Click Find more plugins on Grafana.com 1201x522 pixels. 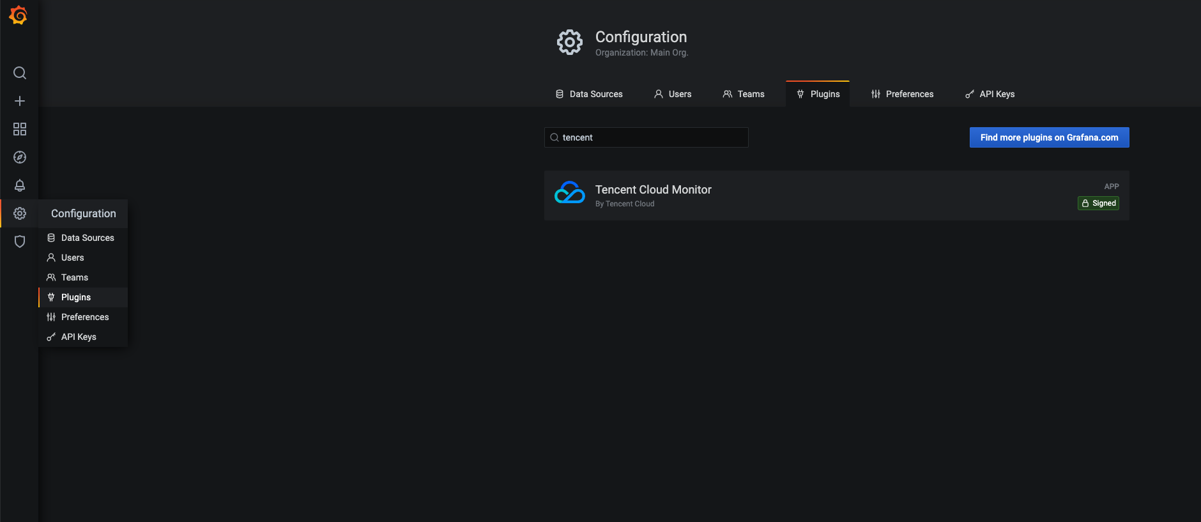pos(1049,137)
